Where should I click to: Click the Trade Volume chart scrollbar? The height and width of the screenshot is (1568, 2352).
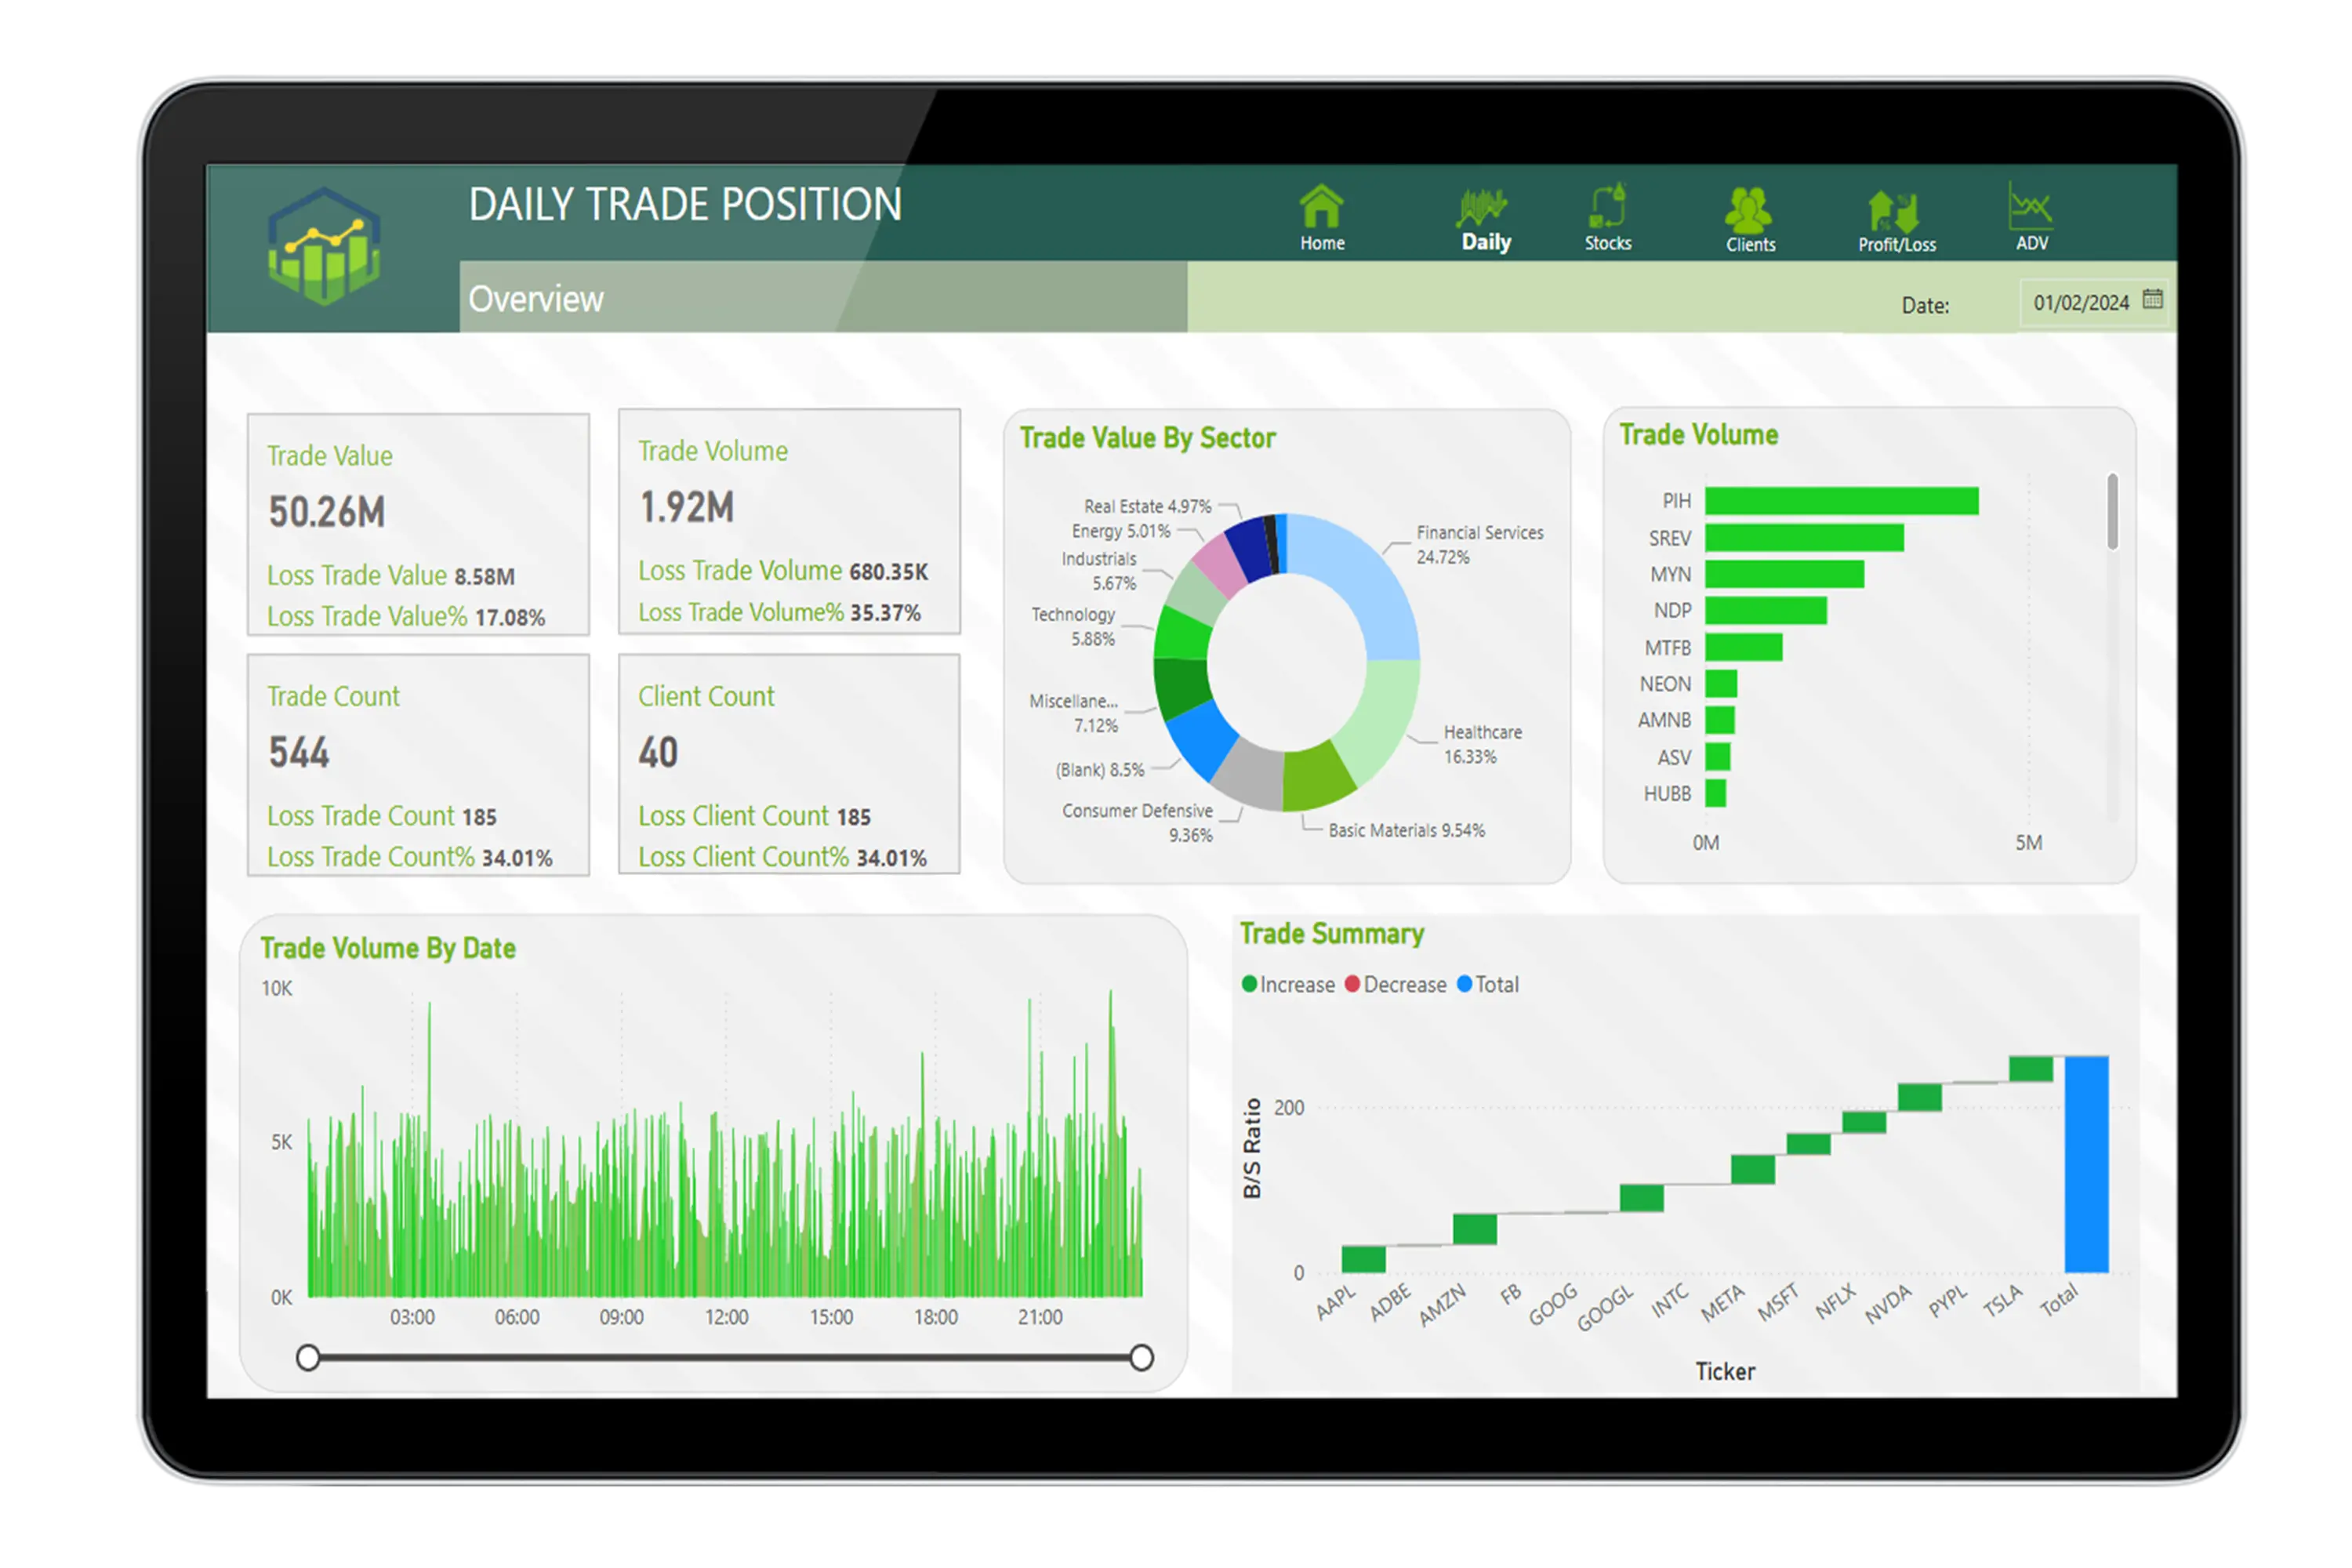pyautogui.click(x=2112, y=512)
